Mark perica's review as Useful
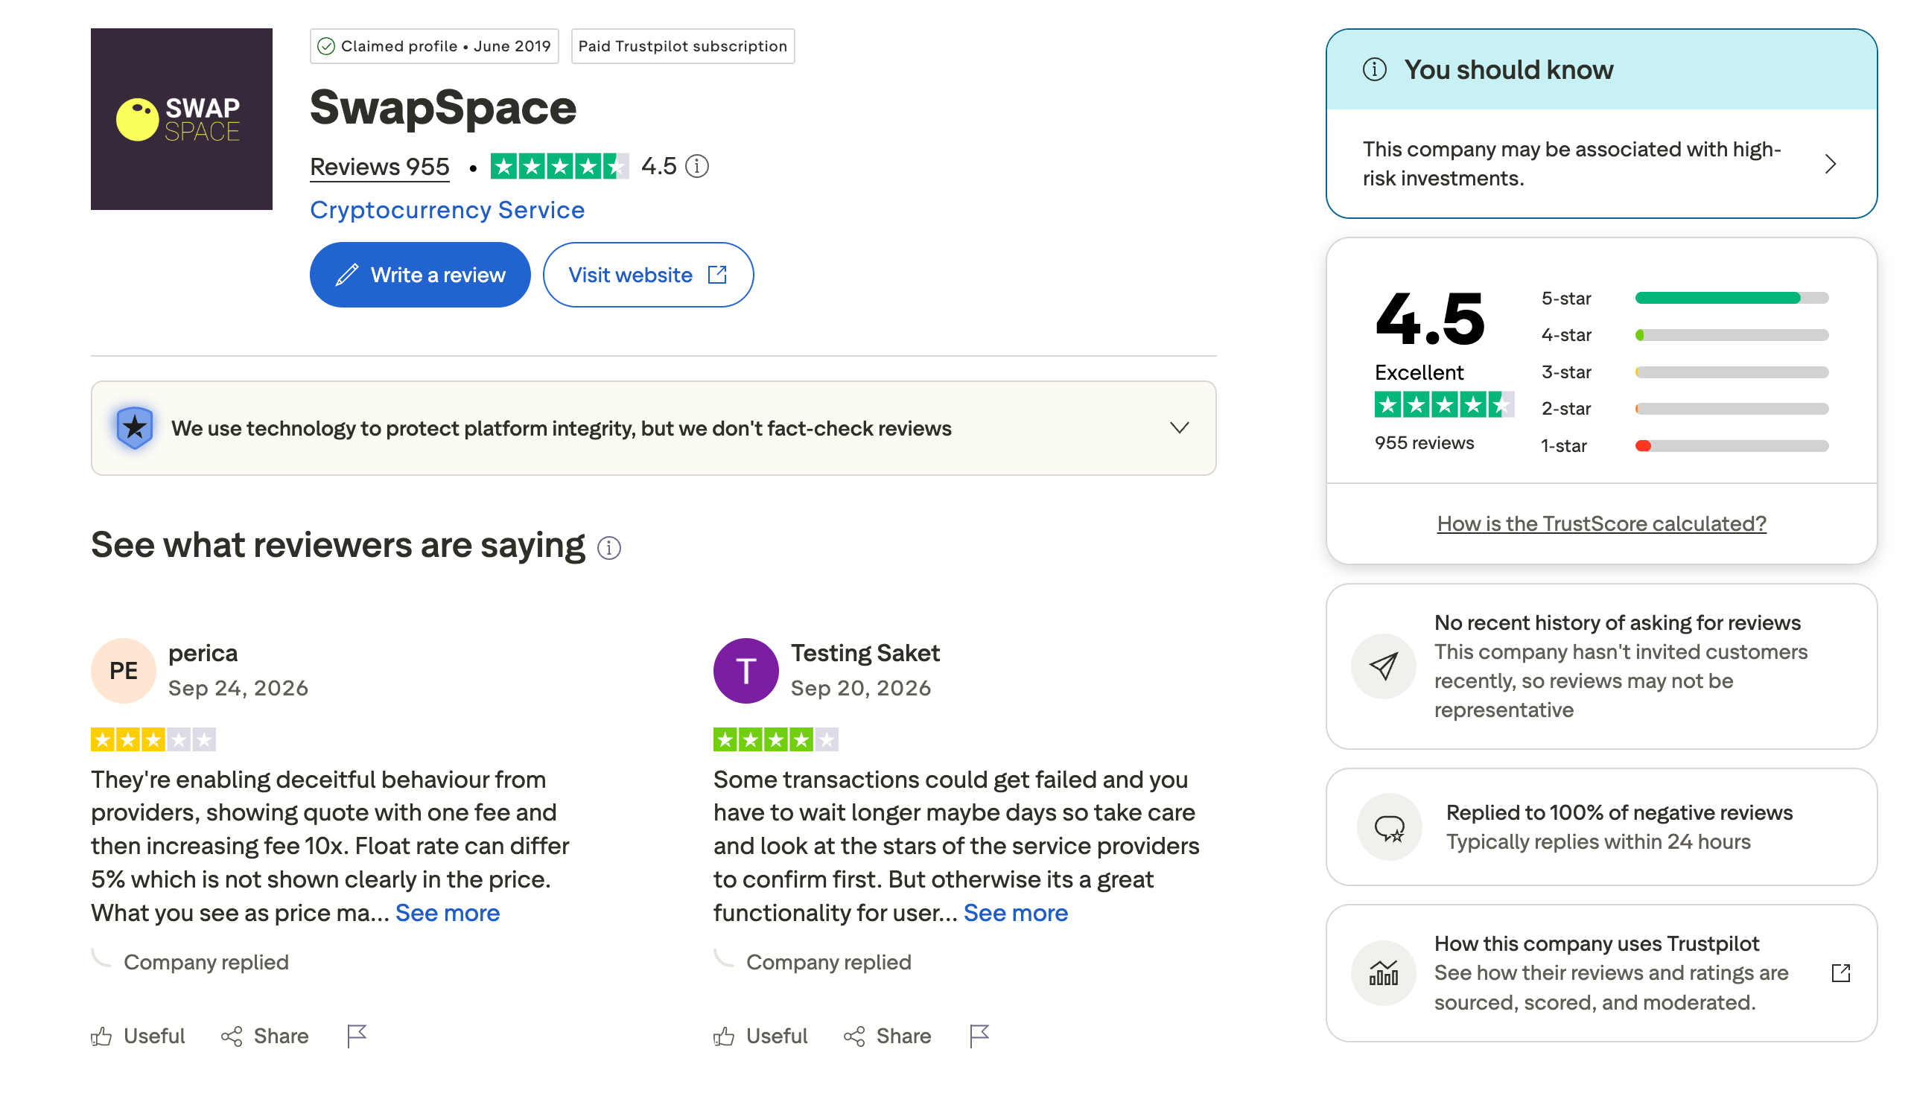 click(x=138, y=1036)
